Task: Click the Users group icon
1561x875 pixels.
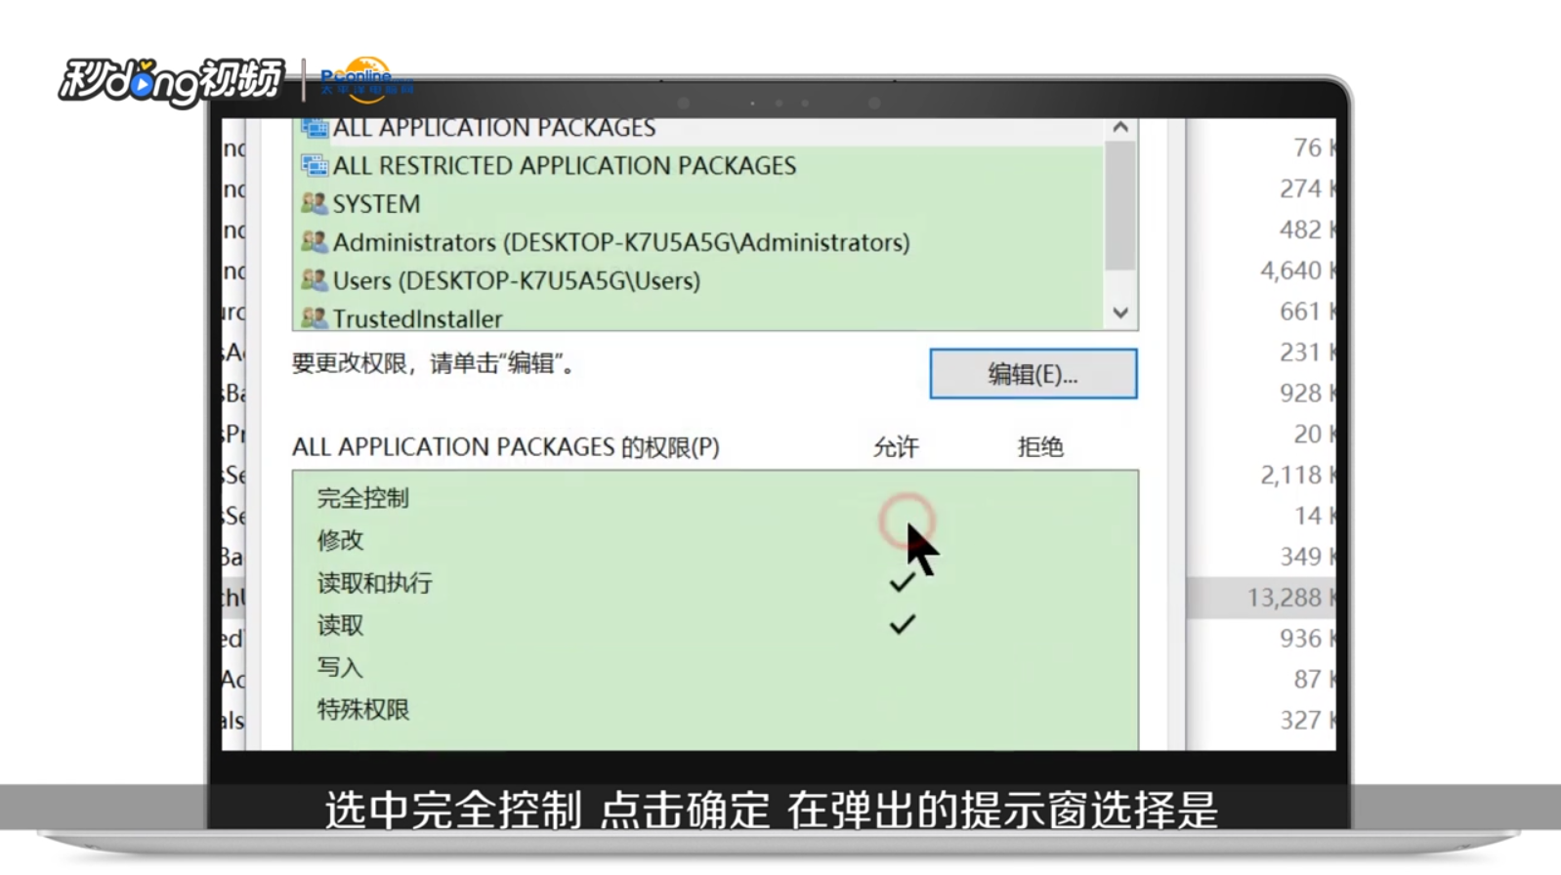Action: click(x=314, y=280)
